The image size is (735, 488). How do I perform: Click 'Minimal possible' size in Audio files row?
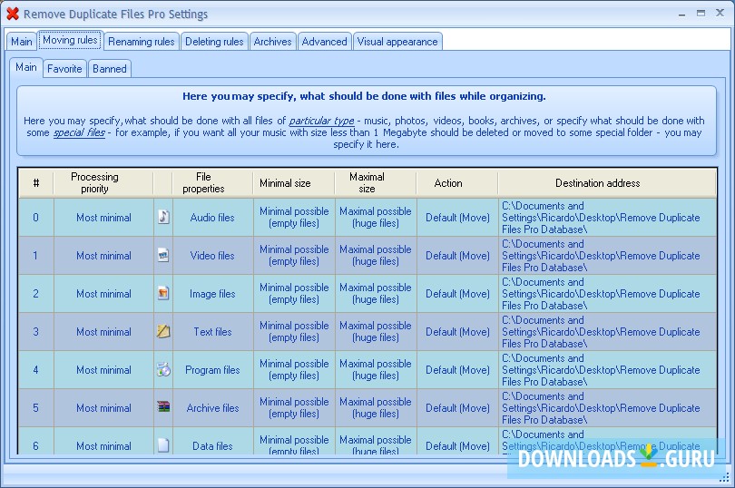[x=294, y=218]
